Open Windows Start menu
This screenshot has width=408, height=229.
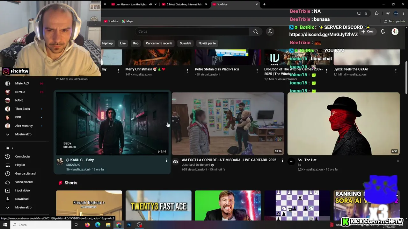(5, 225)
